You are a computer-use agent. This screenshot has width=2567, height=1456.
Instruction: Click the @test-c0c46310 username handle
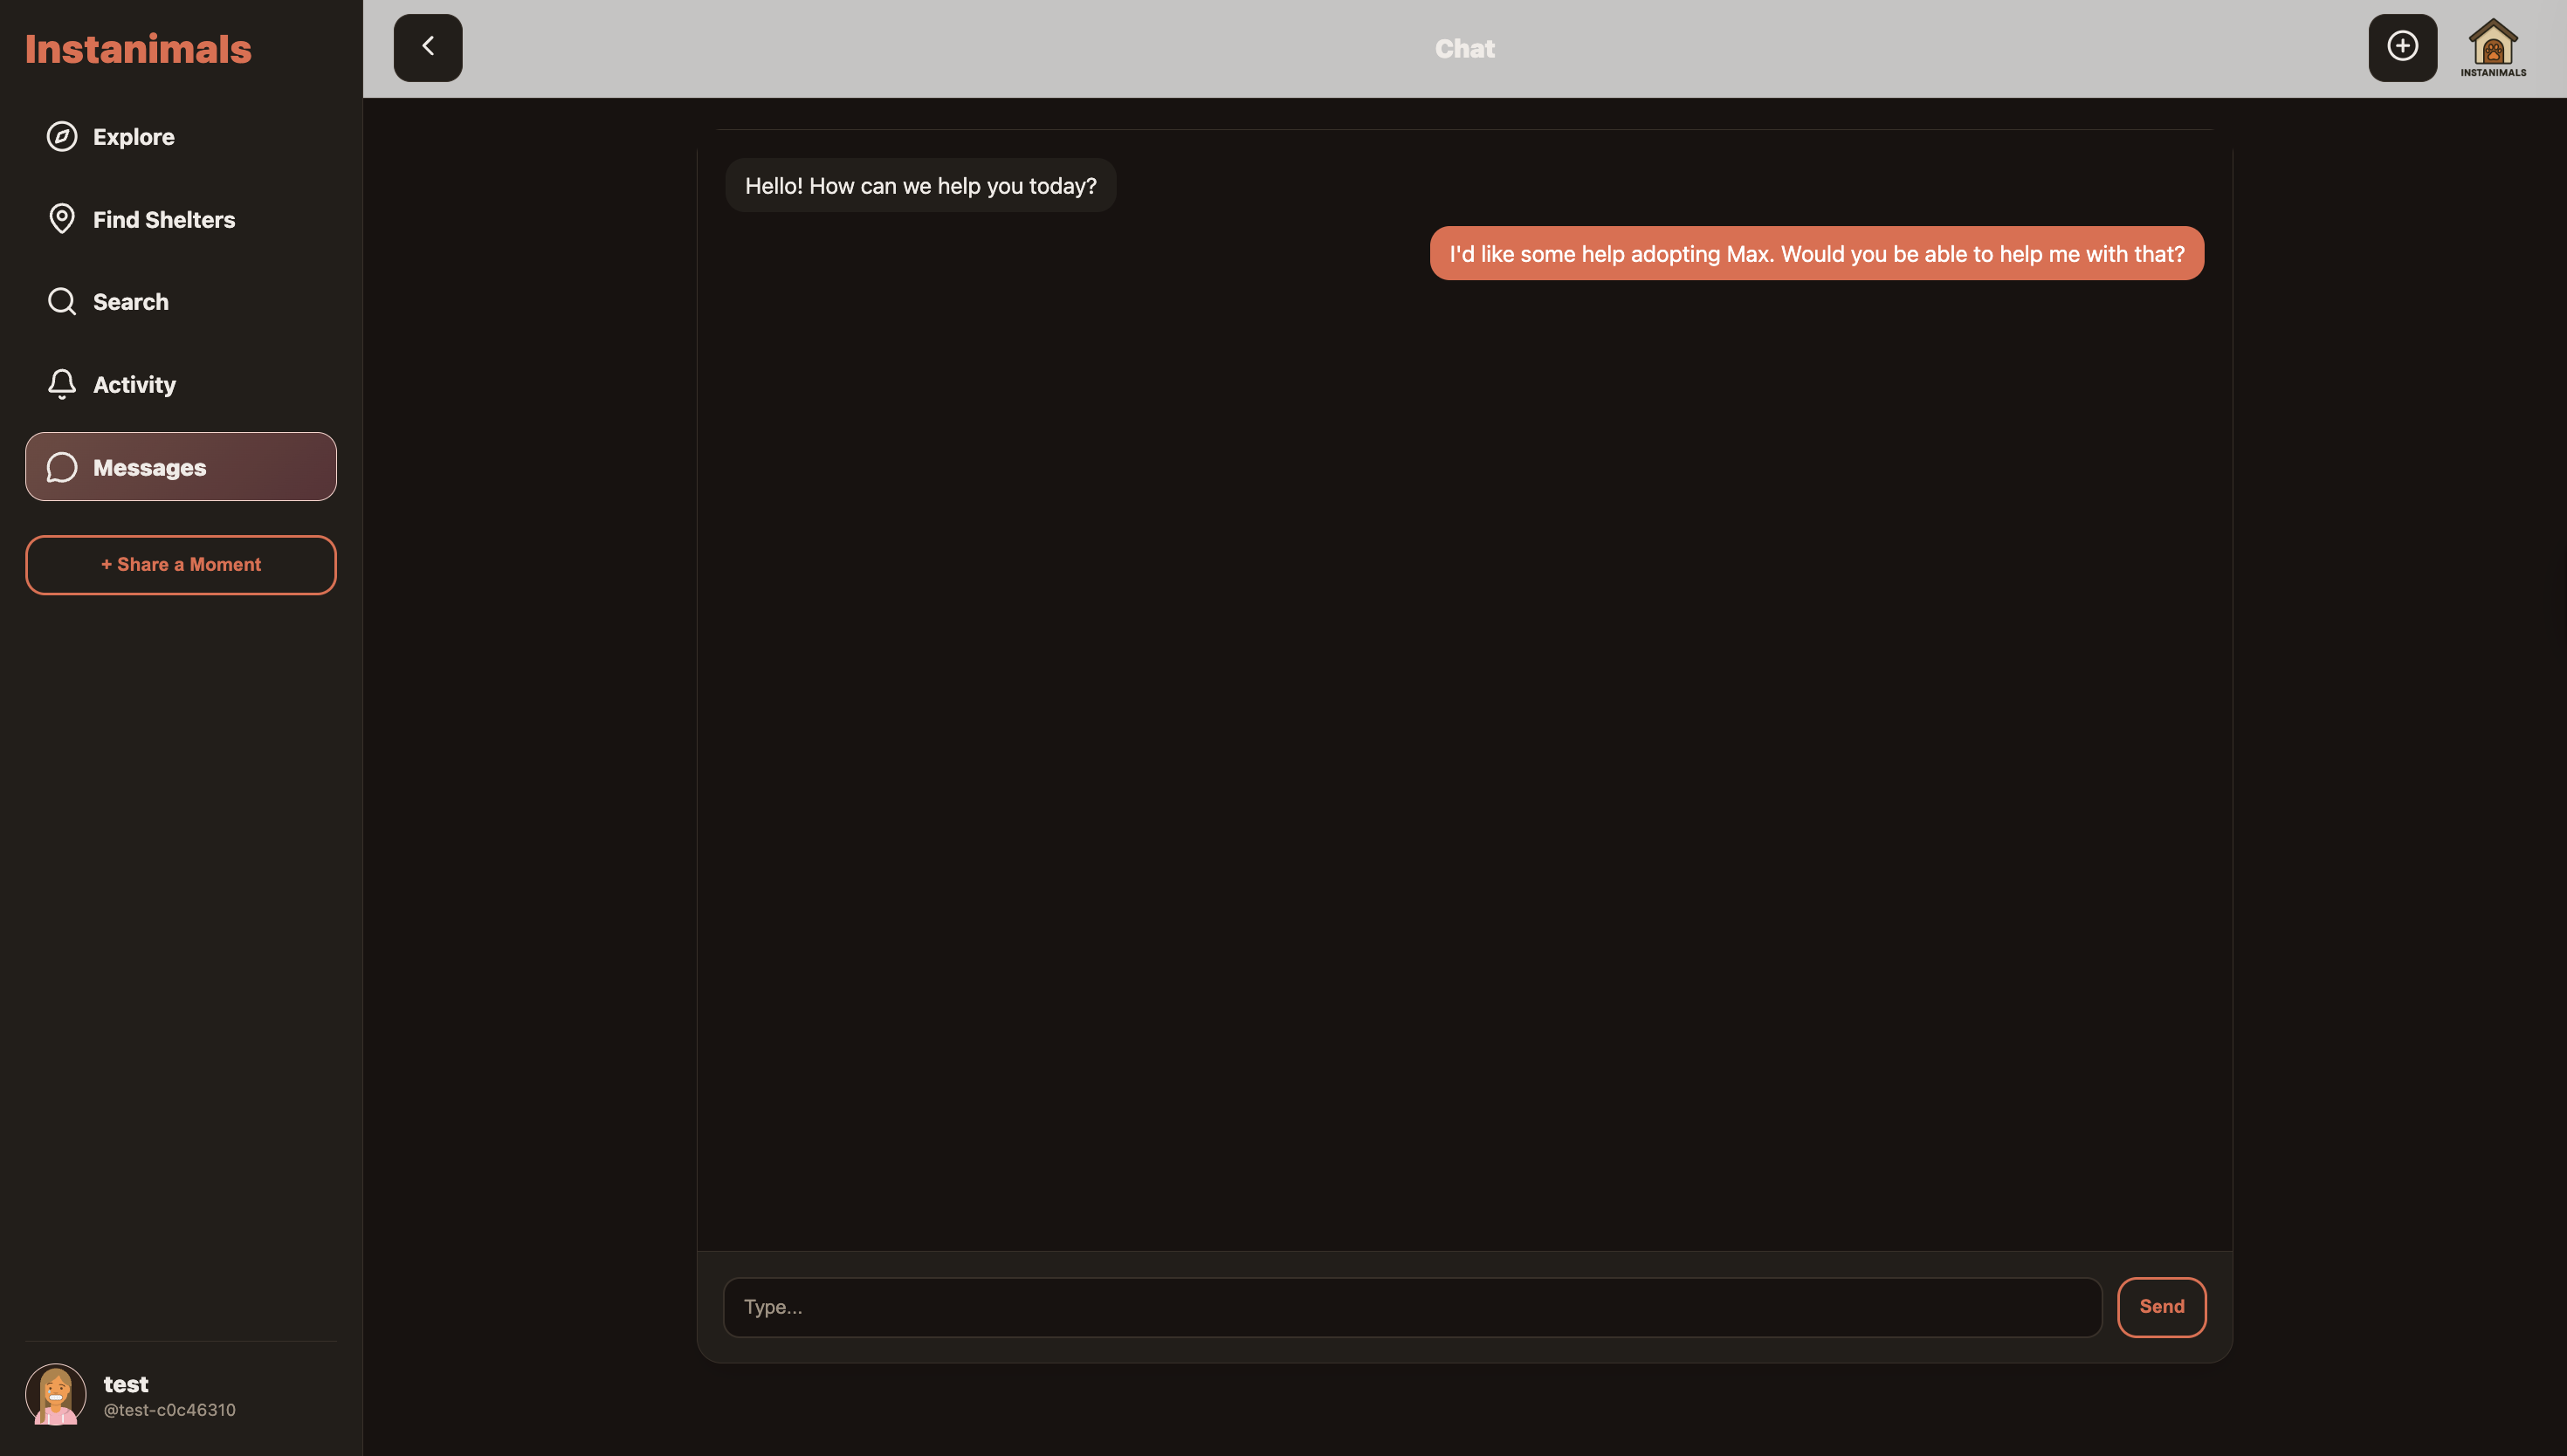pyautogui.click(x=170, y=1410)
